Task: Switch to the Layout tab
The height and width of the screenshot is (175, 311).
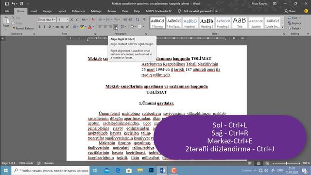Action: click(x=62, y=11)
